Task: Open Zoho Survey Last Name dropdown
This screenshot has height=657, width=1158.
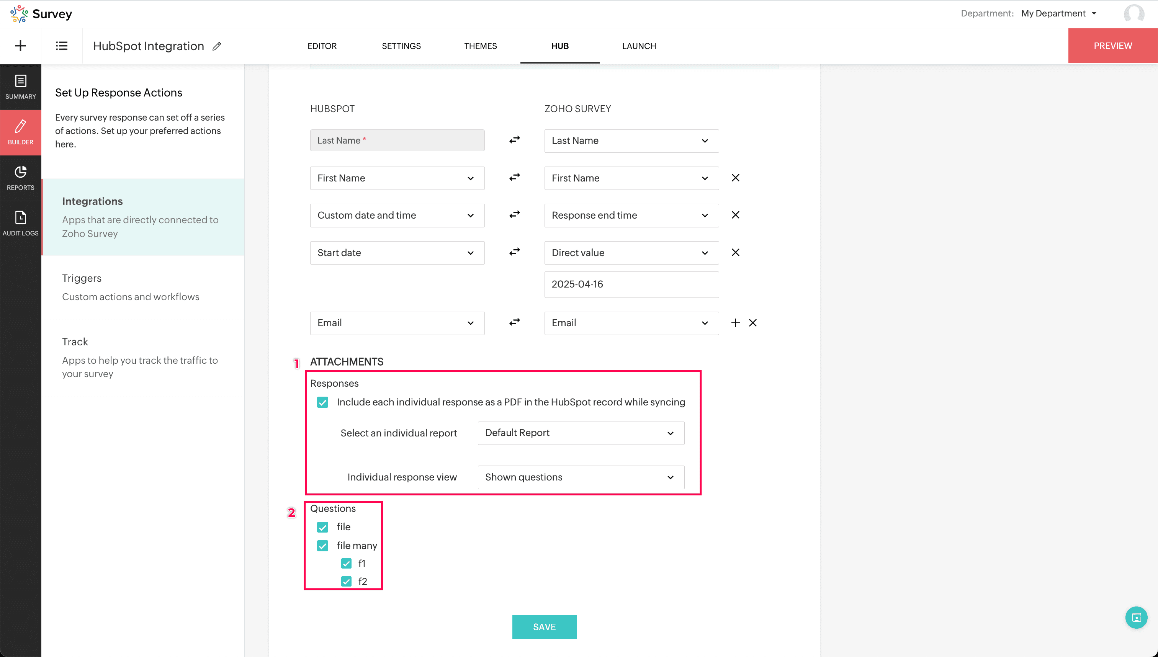Action: point(631,141)
